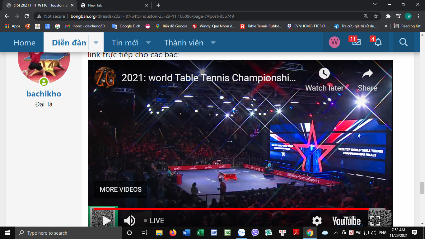Click the Watch later clock icon
The height and width of the screenshot is (239, 425).
coord(324,74)
